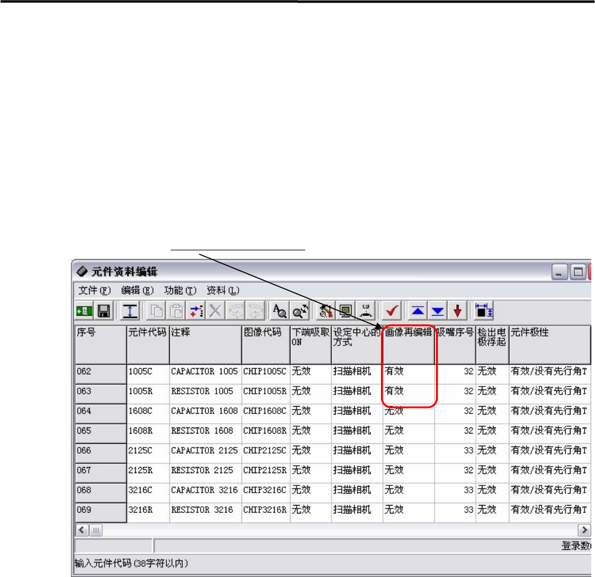This screenshot has width=595, height=577.
Task: Click 画像再编辑 cell 有效 in row 063
Action: (x=408, y=394)
